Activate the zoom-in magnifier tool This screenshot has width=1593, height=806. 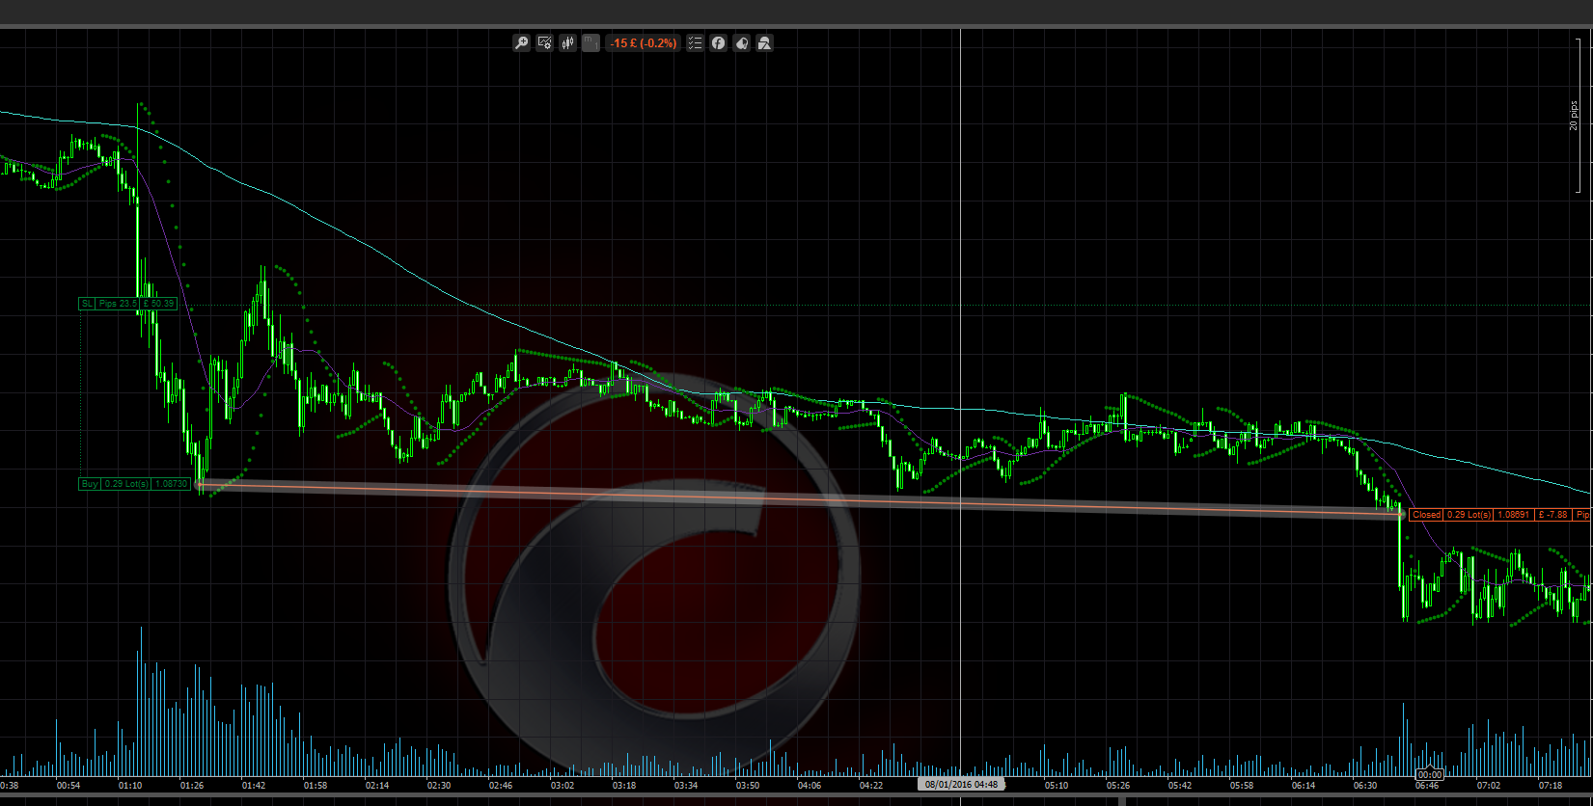521,42
